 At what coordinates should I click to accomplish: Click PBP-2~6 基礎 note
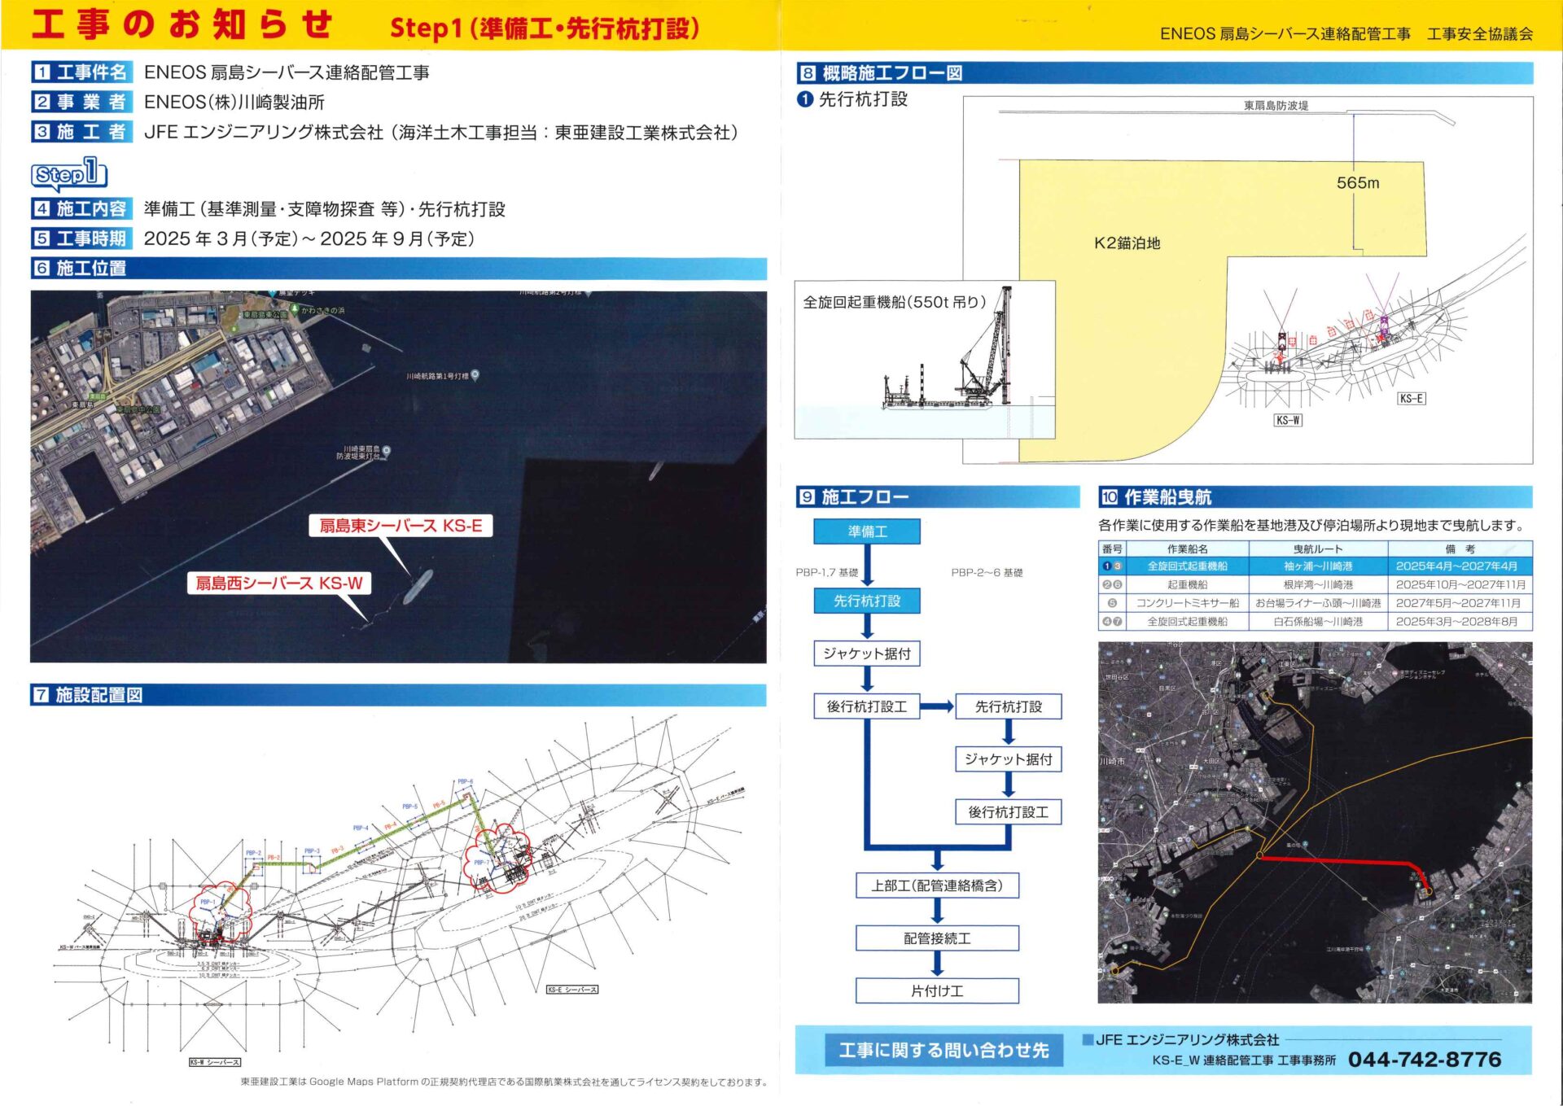click(987, 573)
